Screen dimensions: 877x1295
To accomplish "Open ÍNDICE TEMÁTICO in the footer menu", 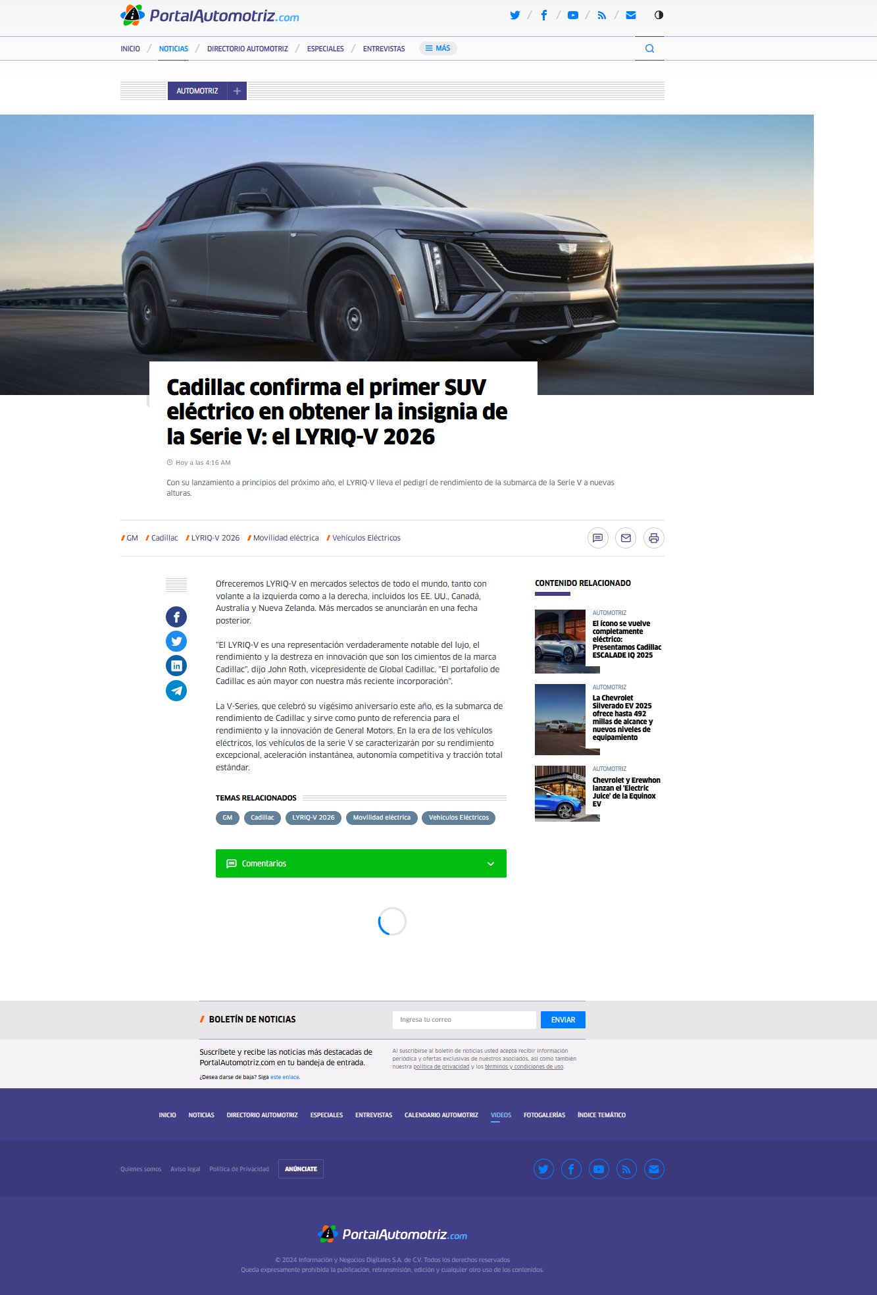I will click(x=602, y=1115).
